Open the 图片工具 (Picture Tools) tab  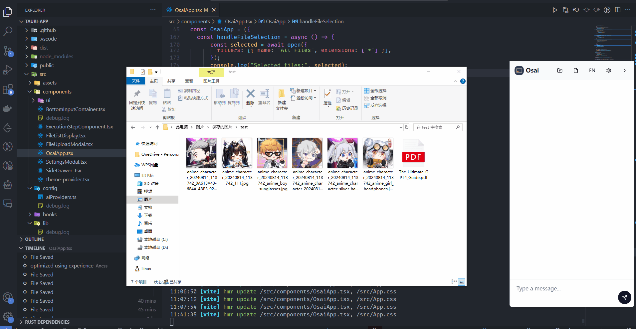[211, 81]
